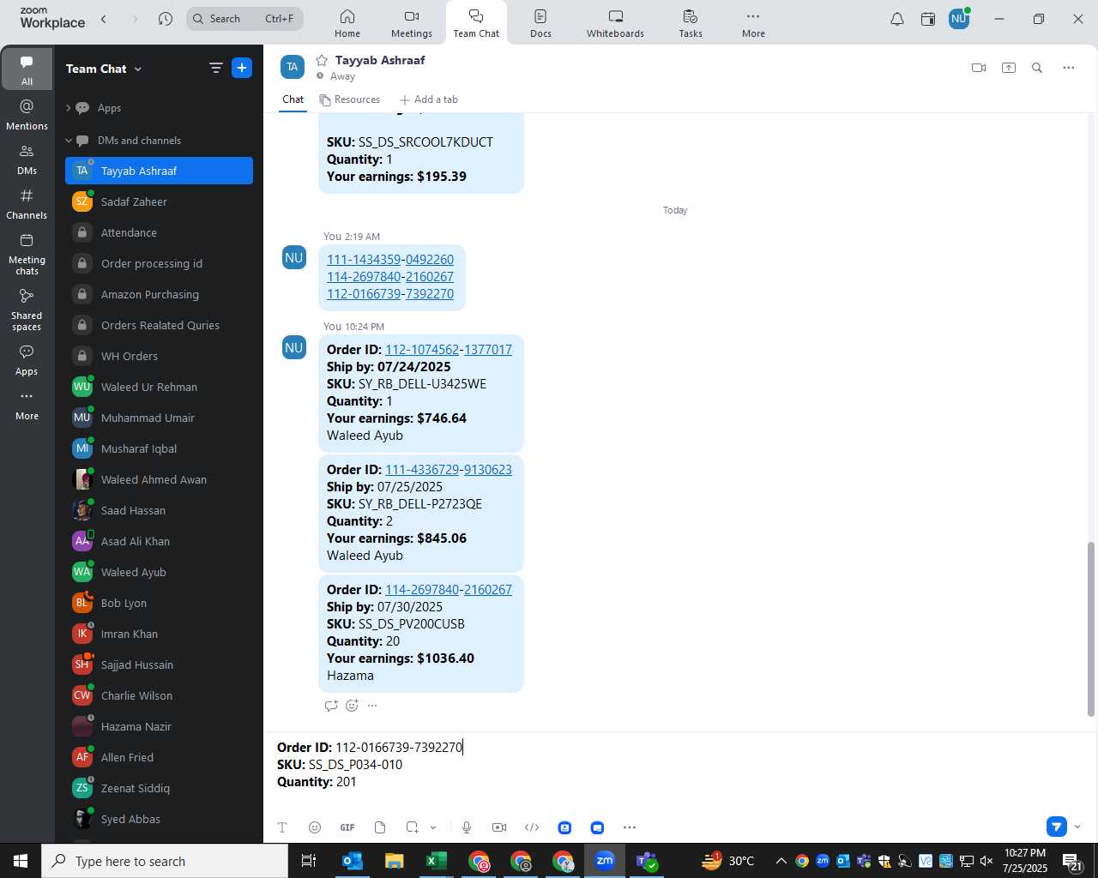Add an emoji reaction to the last message
Viewport: 1098px width, 878px height.
(x=352, y=706)
